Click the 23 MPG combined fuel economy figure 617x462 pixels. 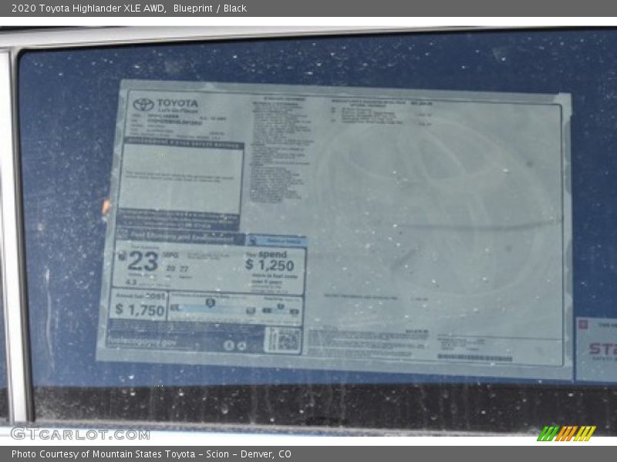[143, 261]
